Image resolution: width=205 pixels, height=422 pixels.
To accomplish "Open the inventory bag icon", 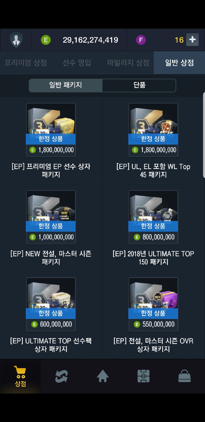I will (x=184, y=376).
